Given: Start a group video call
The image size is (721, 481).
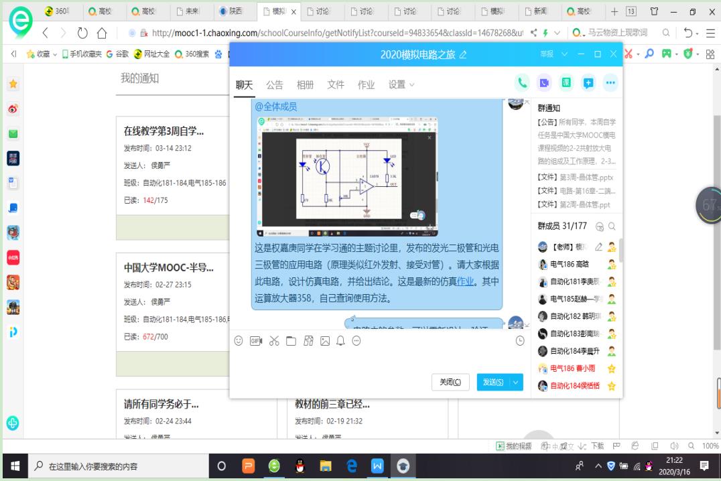Looking at the screenshot, I should click(544, 83).
